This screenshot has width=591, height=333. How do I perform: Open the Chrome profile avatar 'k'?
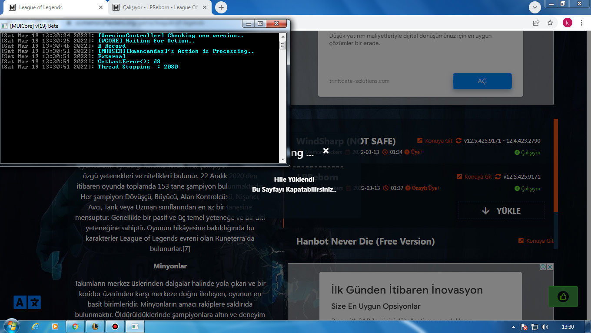click(x=568, y=23)
